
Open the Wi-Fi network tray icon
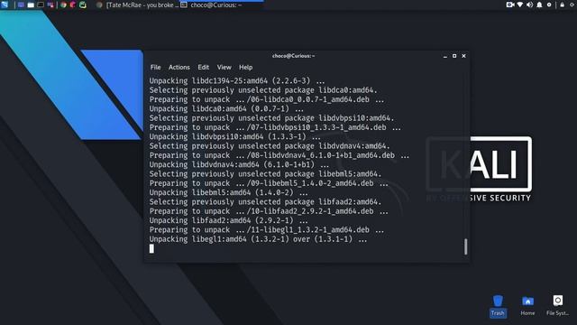[520, 5]
